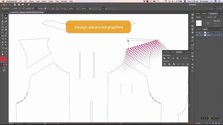Switch to the Transform tab
This screenshot has width=223, height=125.
[x=167, y=52]
